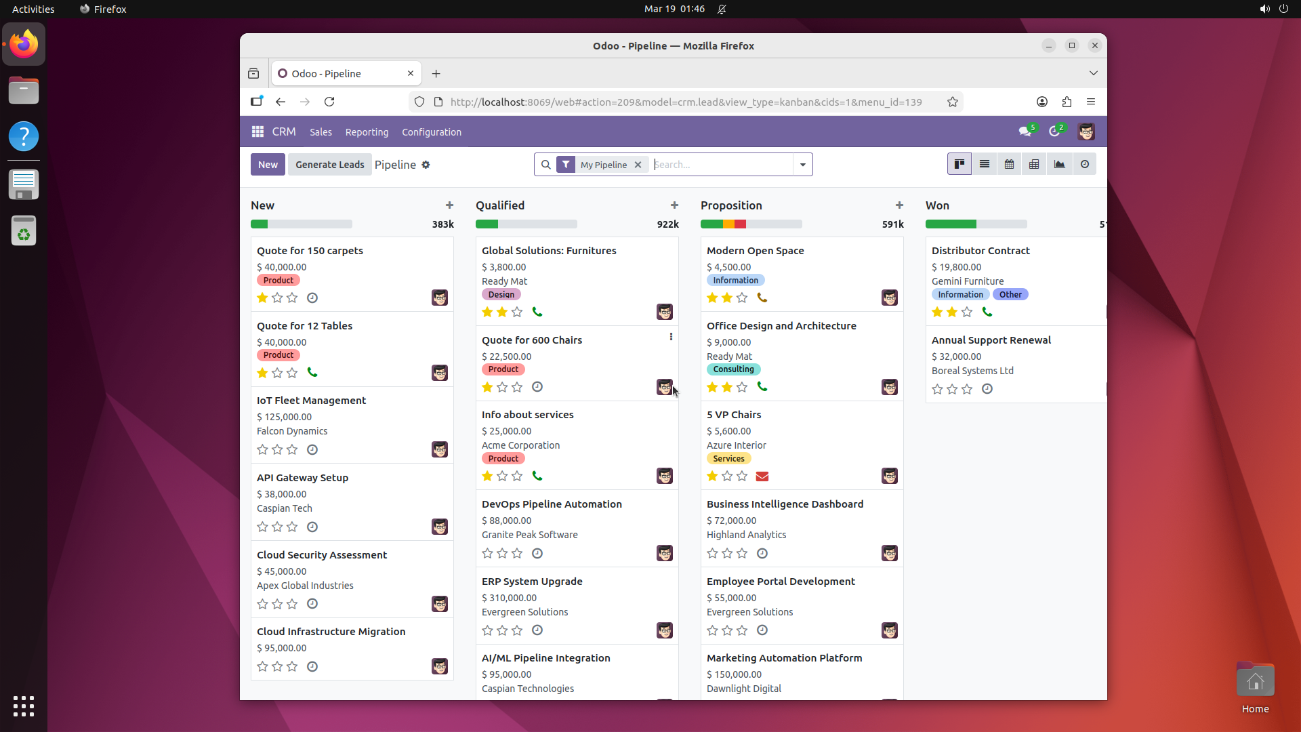
Task: Open the graph view icon
Action: 1059,164
